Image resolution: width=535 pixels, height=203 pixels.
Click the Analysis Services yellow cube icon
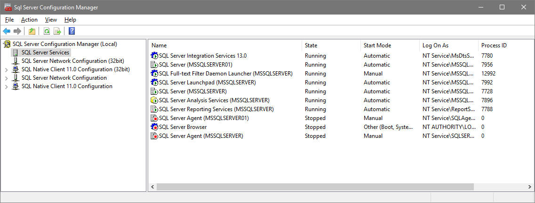point(154,100)
